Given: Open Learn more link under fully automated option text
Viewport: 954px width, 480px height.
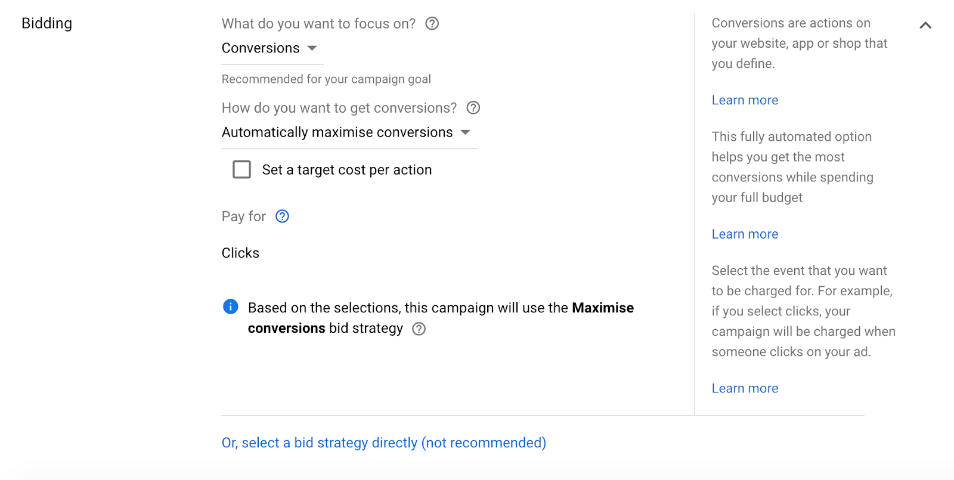Looking at the screenshot, I should point(745,234).
